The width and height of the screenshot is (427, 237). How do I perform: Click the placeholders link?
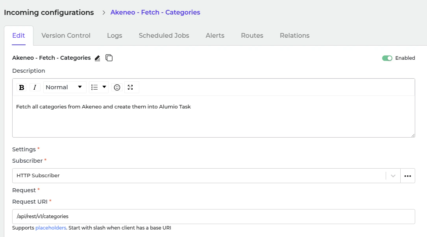click(x=50, y=228)
